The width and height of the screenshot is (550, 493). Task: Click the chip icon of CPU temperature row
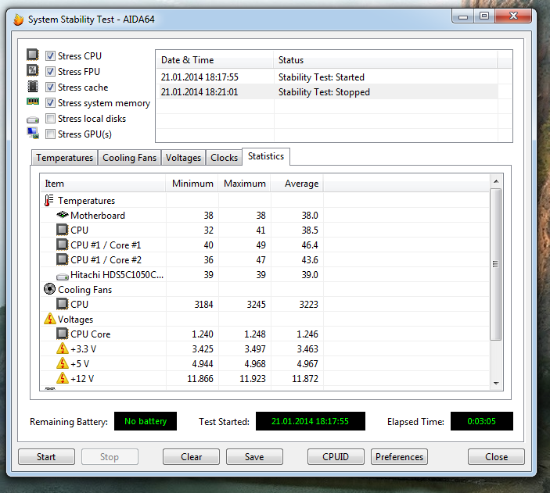pyautogui.click(x=62, y=230)
